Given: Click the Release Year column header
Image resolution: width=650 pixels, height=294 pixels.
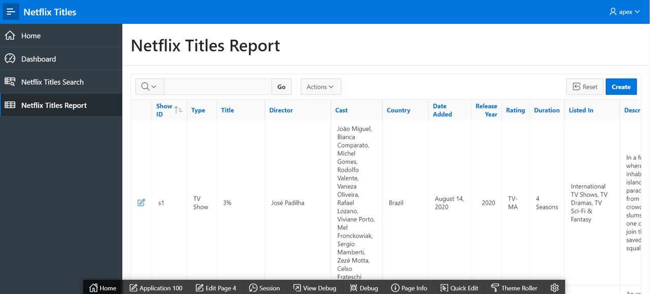Looking at the screenshot, I should (486, 110).
